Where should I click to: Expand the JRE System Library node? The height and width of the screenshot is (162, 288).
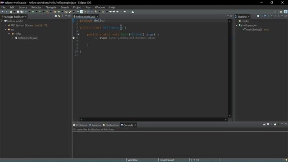[5, 25]
